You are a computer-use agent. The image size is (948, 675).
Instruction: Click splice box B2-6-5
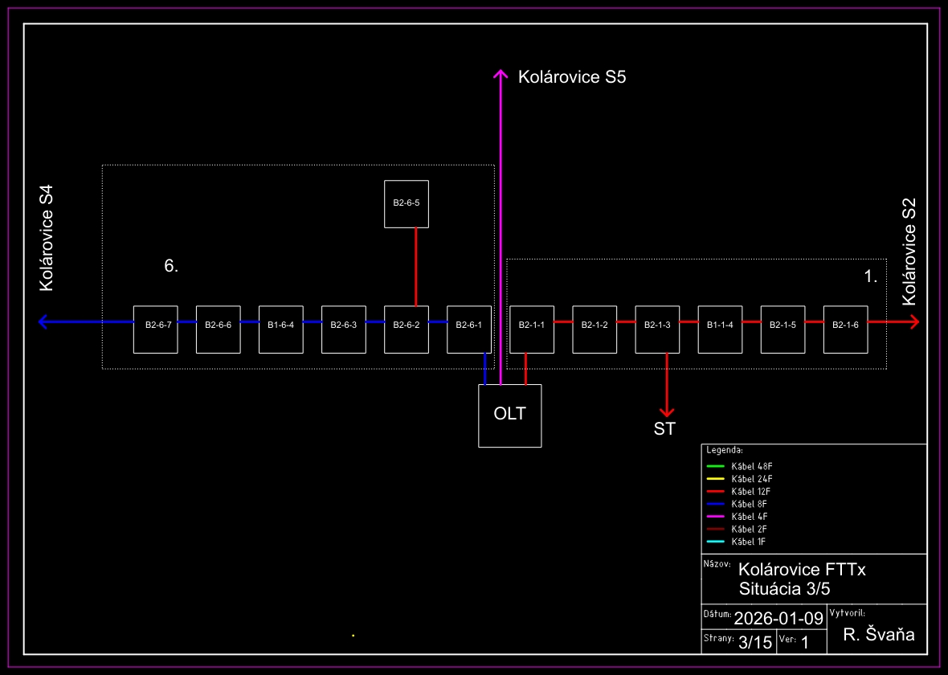tap(406, 203)
